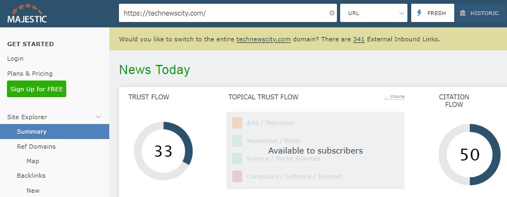
Task: Open the Login link
Action: (15, 59)
